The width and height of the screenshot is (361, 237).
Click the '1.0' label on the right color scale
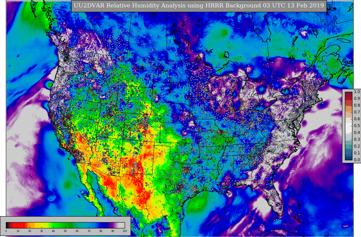357,92
